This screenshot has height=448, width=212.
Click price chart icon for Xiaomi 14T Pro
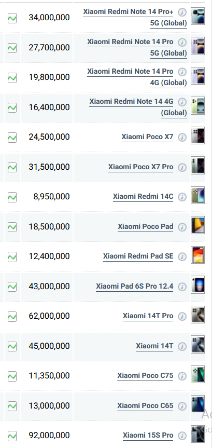point(12,317)
